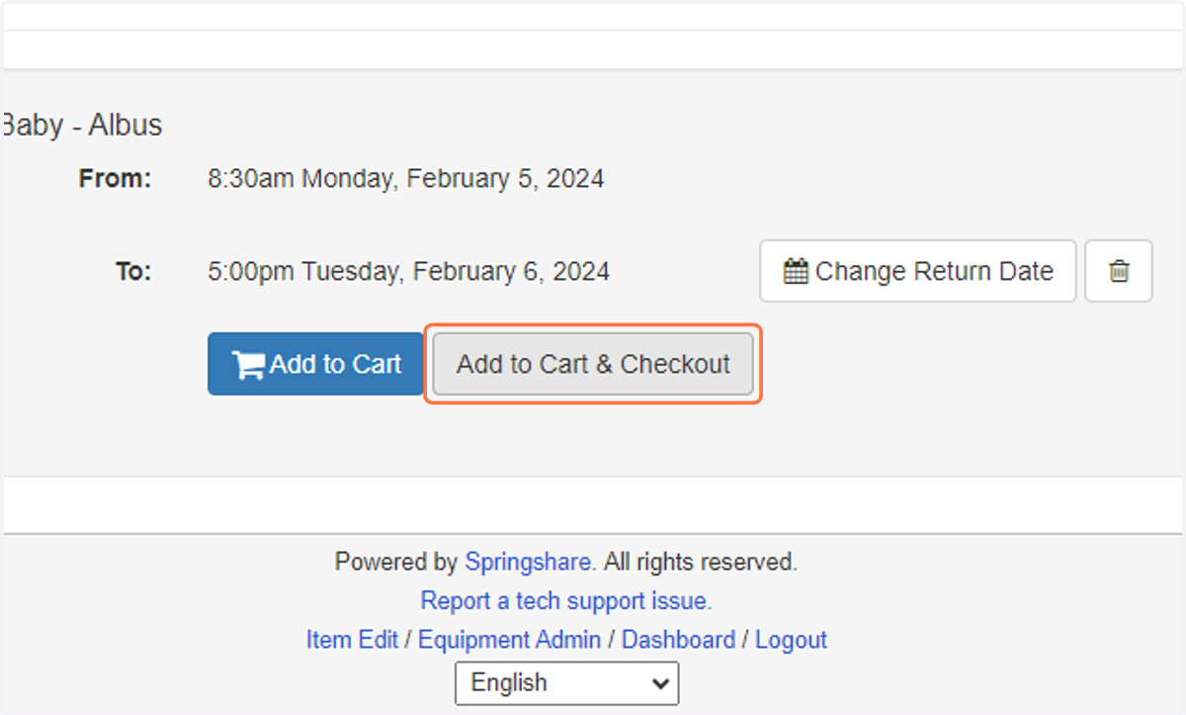This screenshot has width=1186, height=715.
Task: Open the Item Edit link
Action: coord(352,640)
